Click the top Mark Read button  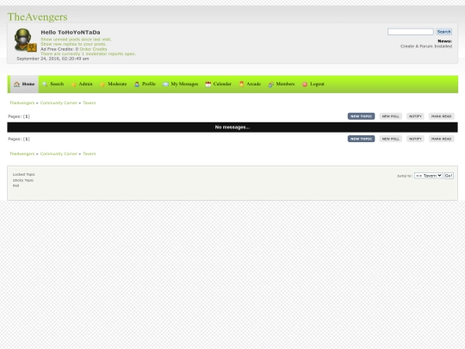pos(441,116)
